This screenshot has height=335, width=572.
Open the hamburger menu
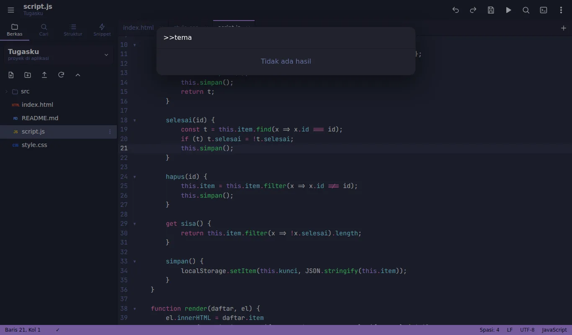(x=11, y=10)
